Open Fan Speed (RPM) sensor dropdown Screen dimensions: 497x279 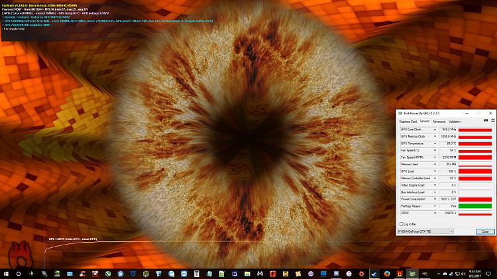tap(435, 157)
